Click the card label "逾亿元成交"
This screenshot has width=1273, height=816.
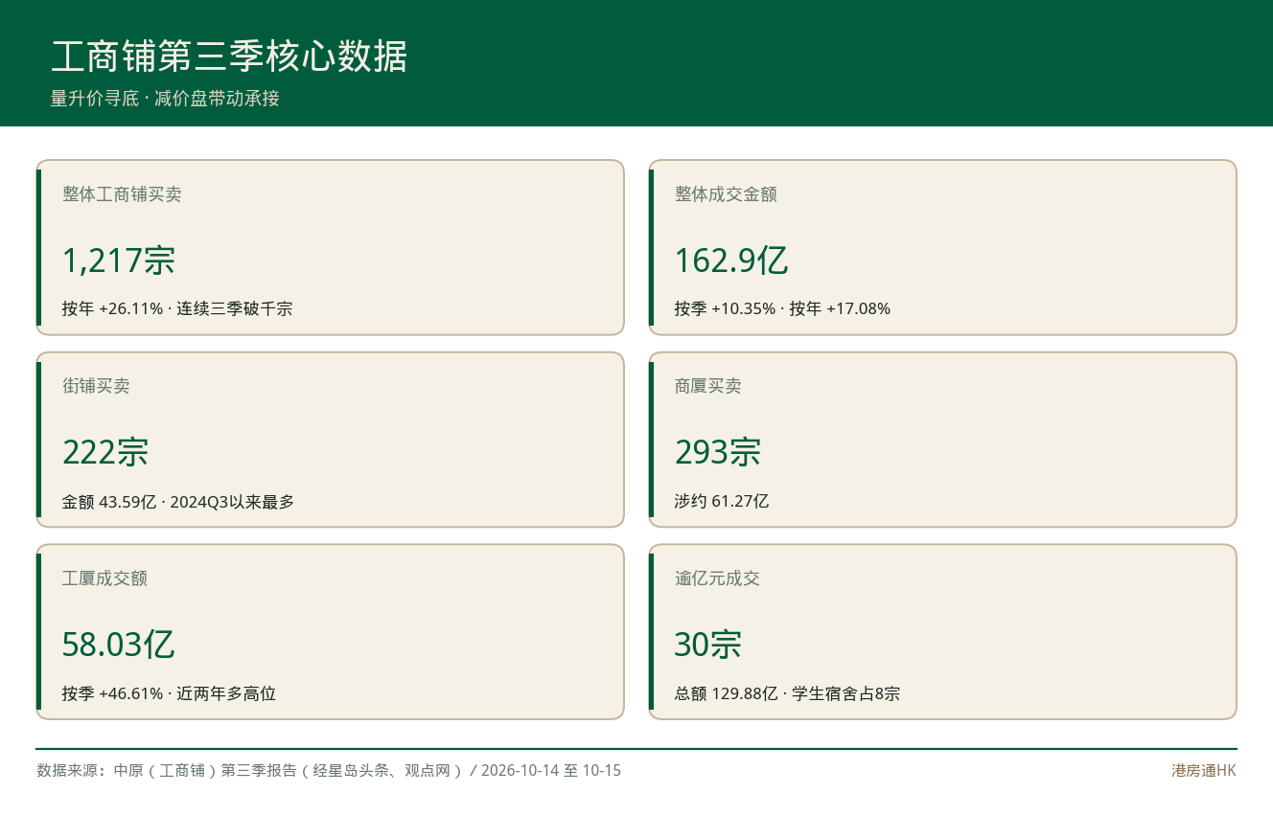pos(717,578)
